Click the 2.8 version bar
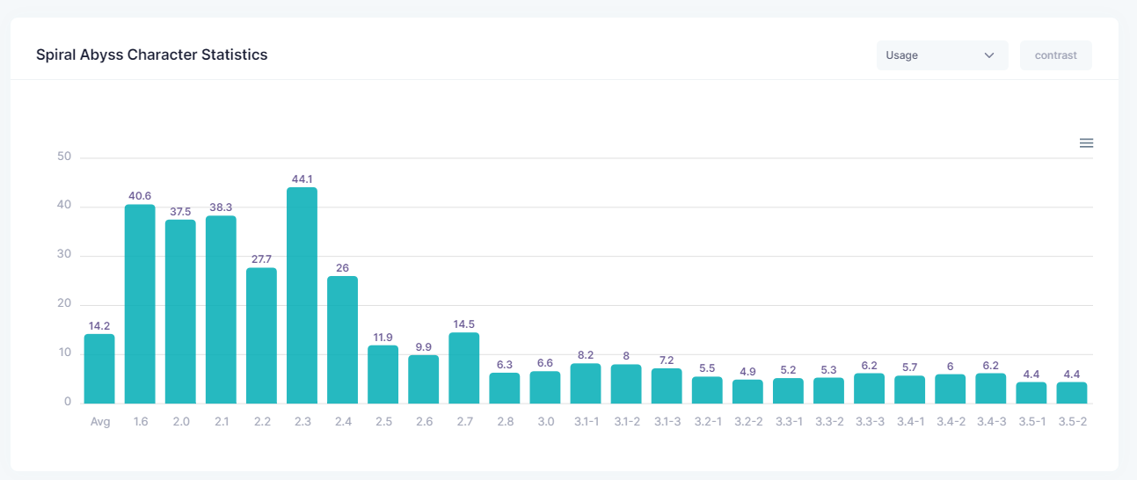This screenshot has height=480, width=1137. point(504,388)
